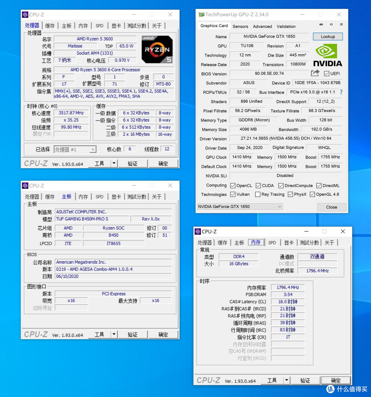Click BIOS date 06/10/2020

tap(113, 276)
